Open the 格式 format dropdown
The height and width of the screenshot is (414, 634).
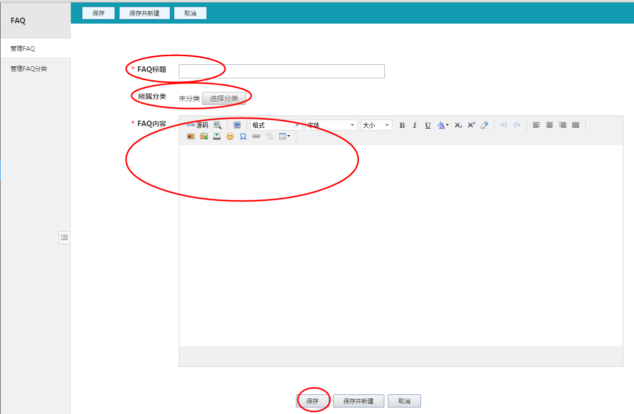coord(276,125)
